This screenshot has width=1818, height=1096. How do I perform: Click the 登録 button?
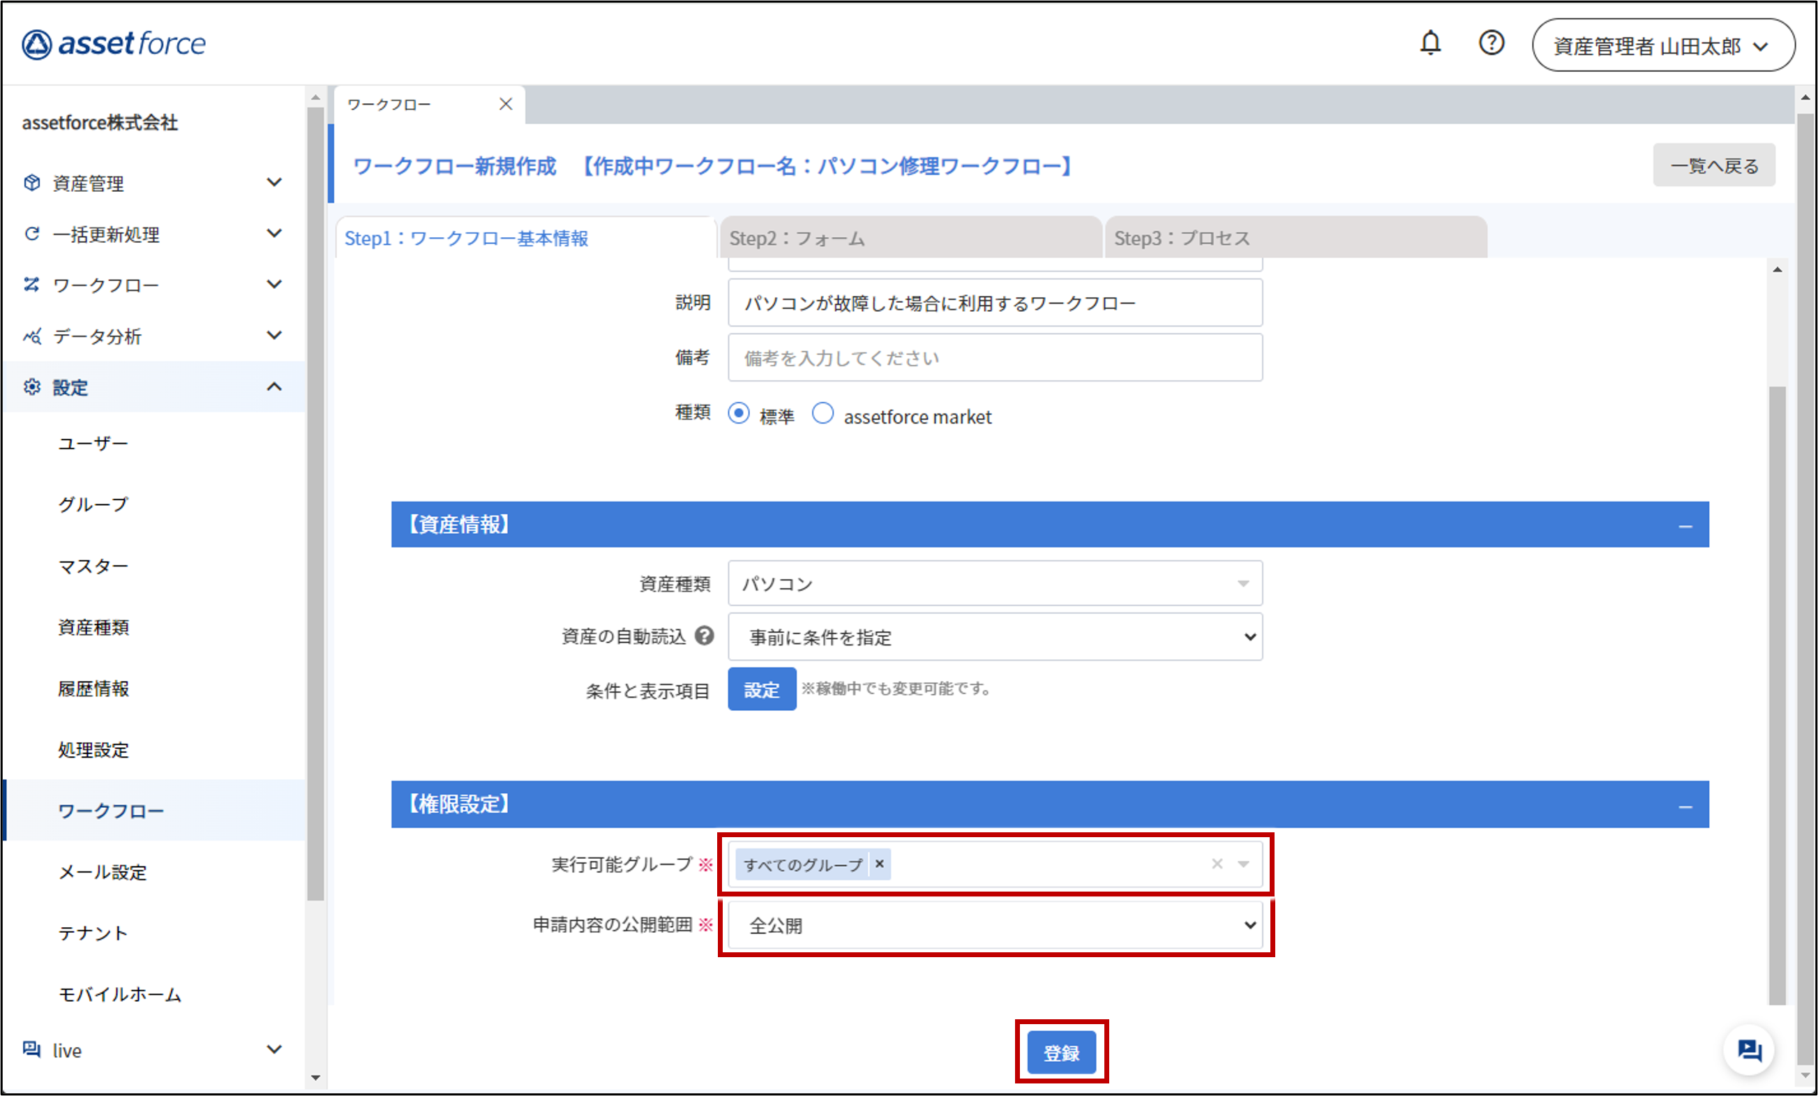pos(1061,1053)
